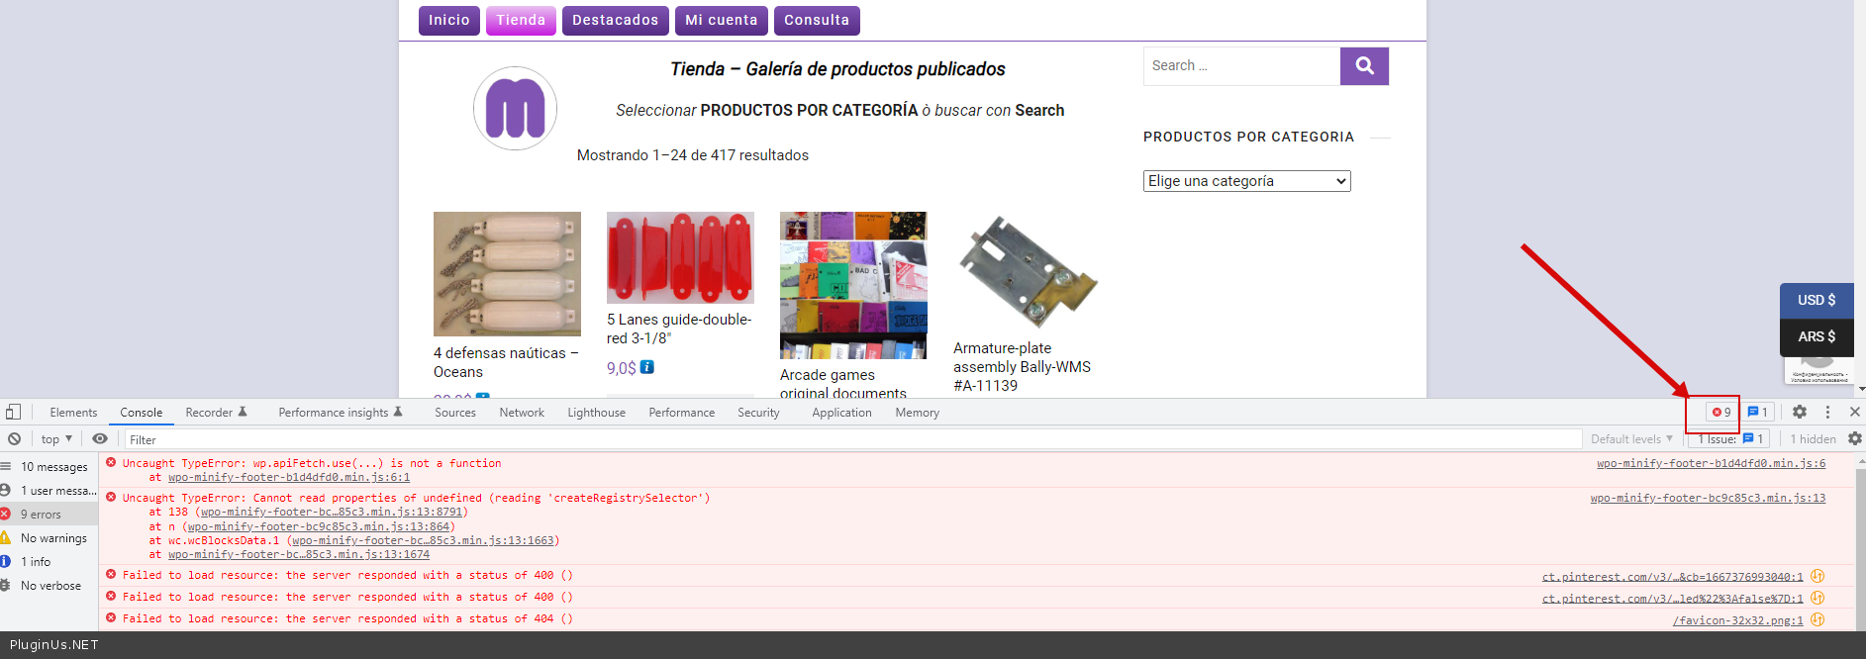The image size is (1866, 659).
Task: Open the Memory tab
Action: tap(917, 413)
